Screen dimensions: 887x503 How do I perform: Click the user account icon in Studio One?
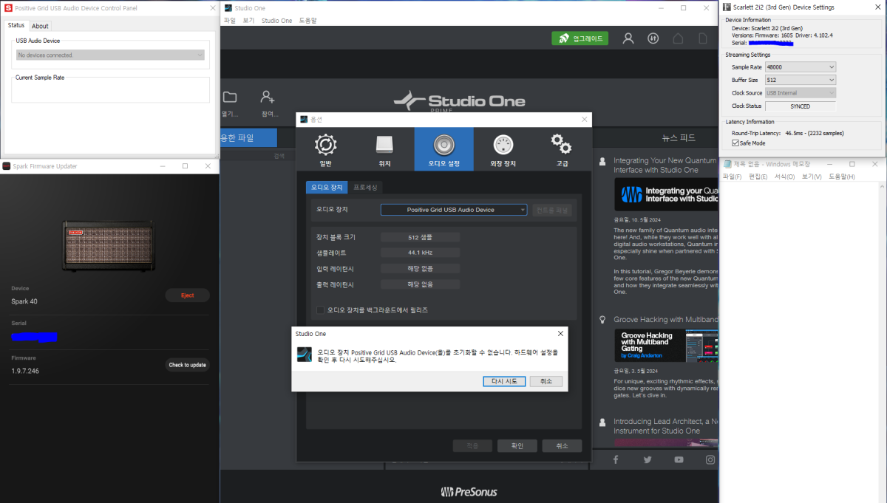628,38
